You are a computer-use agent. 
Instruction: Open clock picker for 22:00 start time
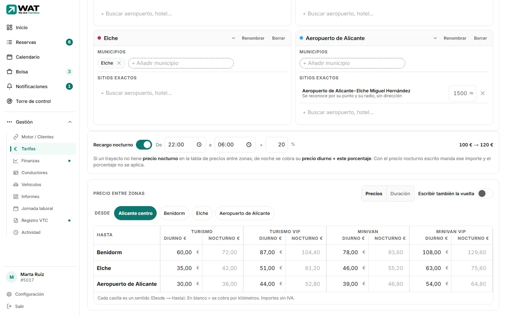coord(199,145)
